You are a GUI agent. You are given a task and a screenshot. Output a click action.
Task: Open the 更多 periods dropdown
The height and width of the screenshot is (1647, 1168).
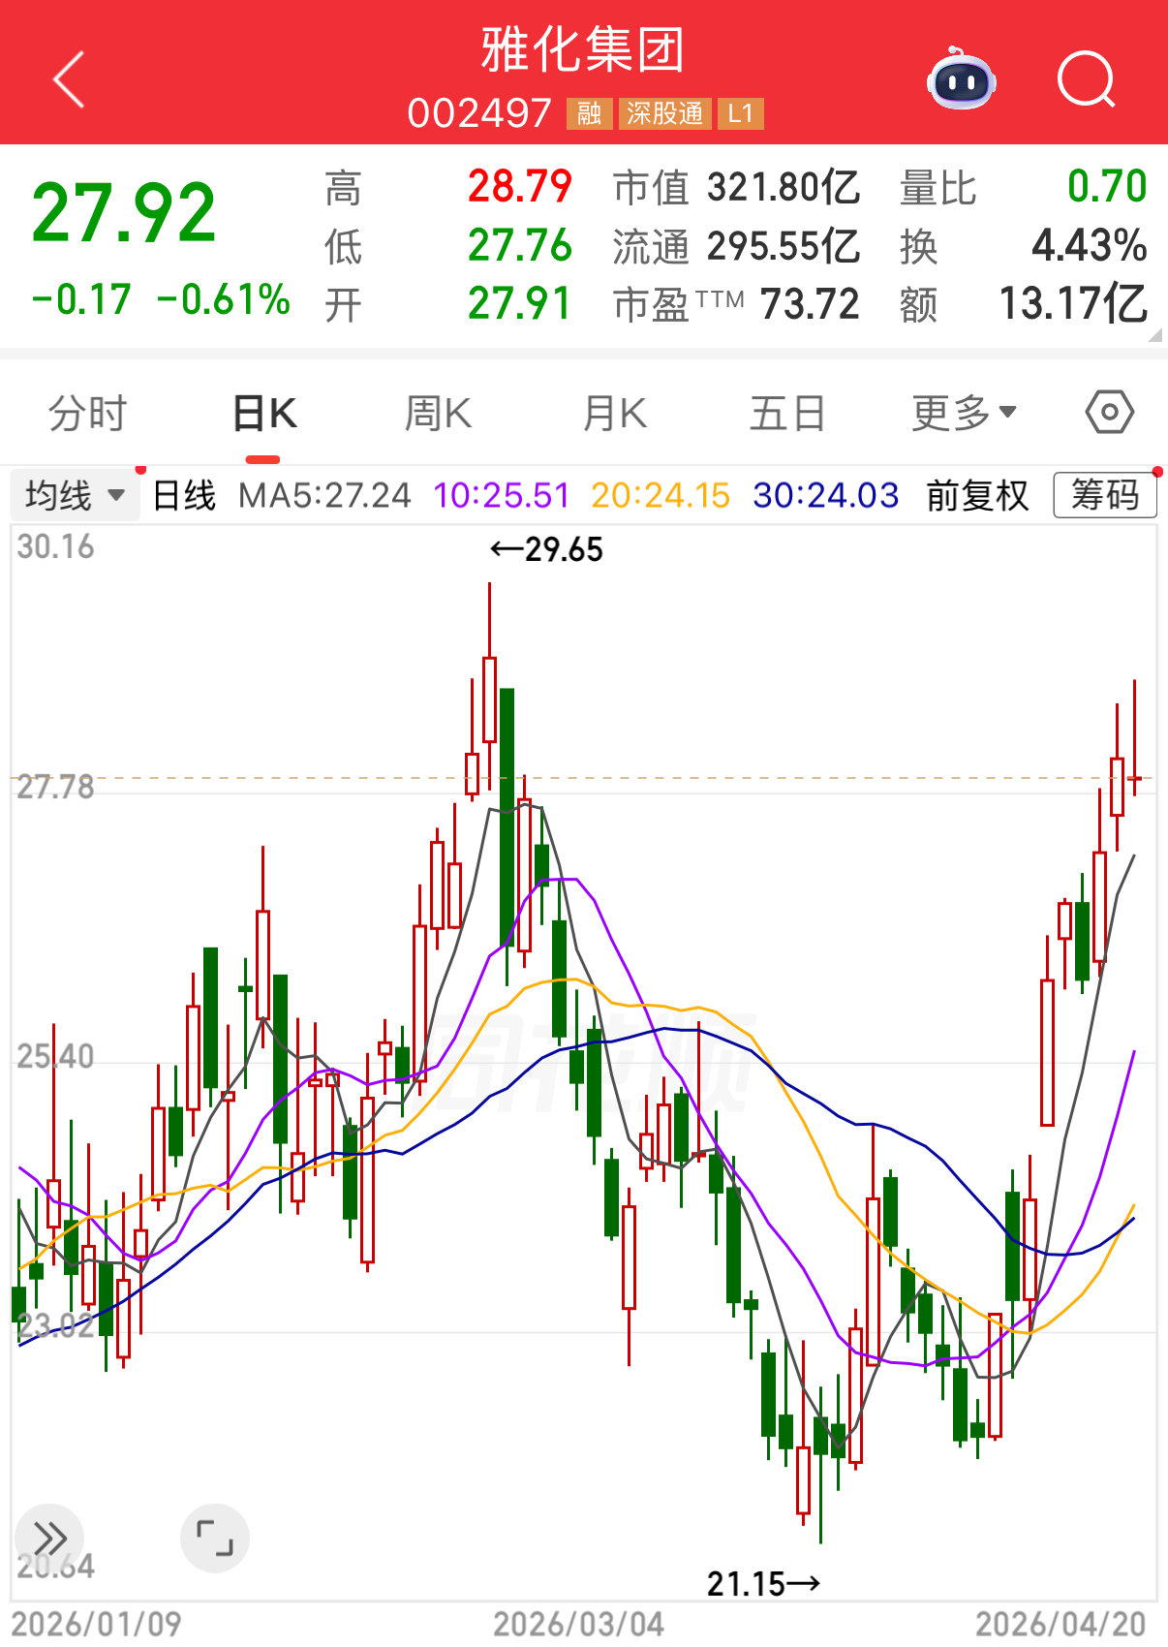click(964, 414)
